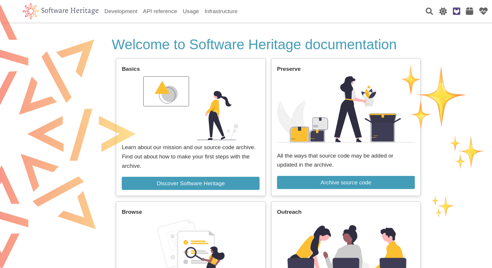Click the magnifying glass in the Browse illustration
The height and width of the screenshot is (268, 492).
tap(191, 253)
